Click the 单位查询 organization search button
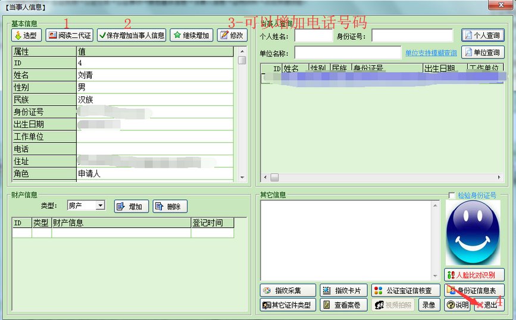This screenshot has width=516, height=320. click(x=483, y=53)
